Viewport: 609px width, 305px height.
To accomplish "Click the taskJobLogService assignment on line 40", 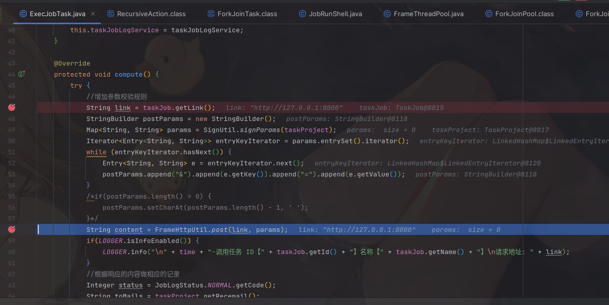I will (x=157, y=30).
